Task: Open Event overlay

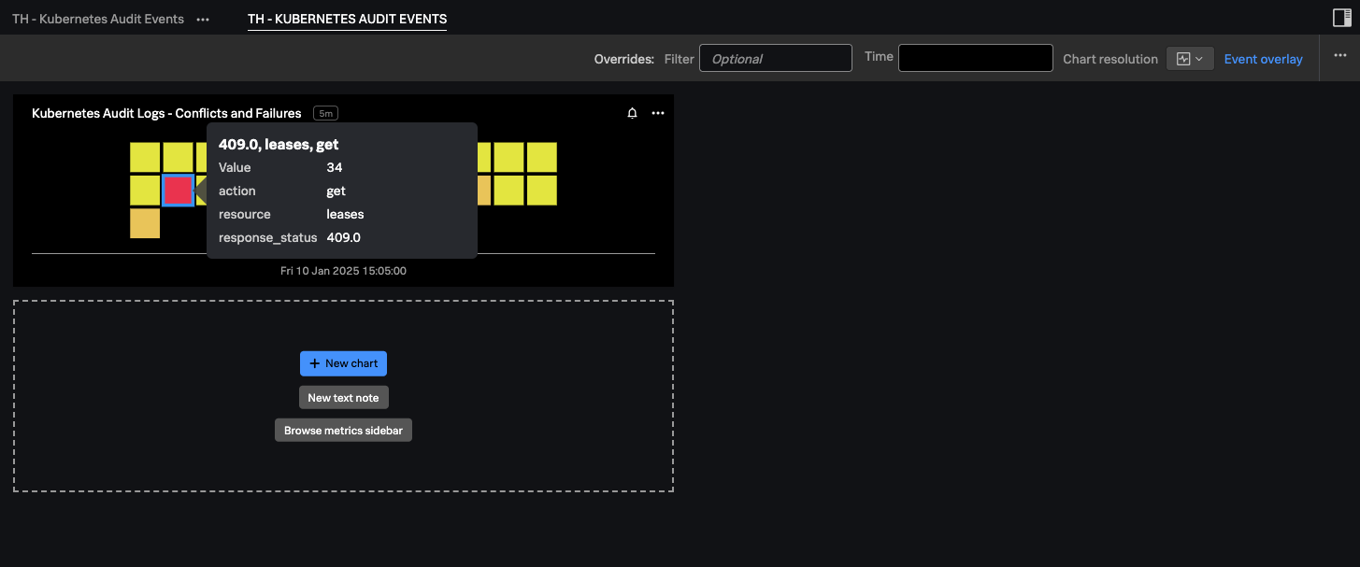Action: (1263, 58)
